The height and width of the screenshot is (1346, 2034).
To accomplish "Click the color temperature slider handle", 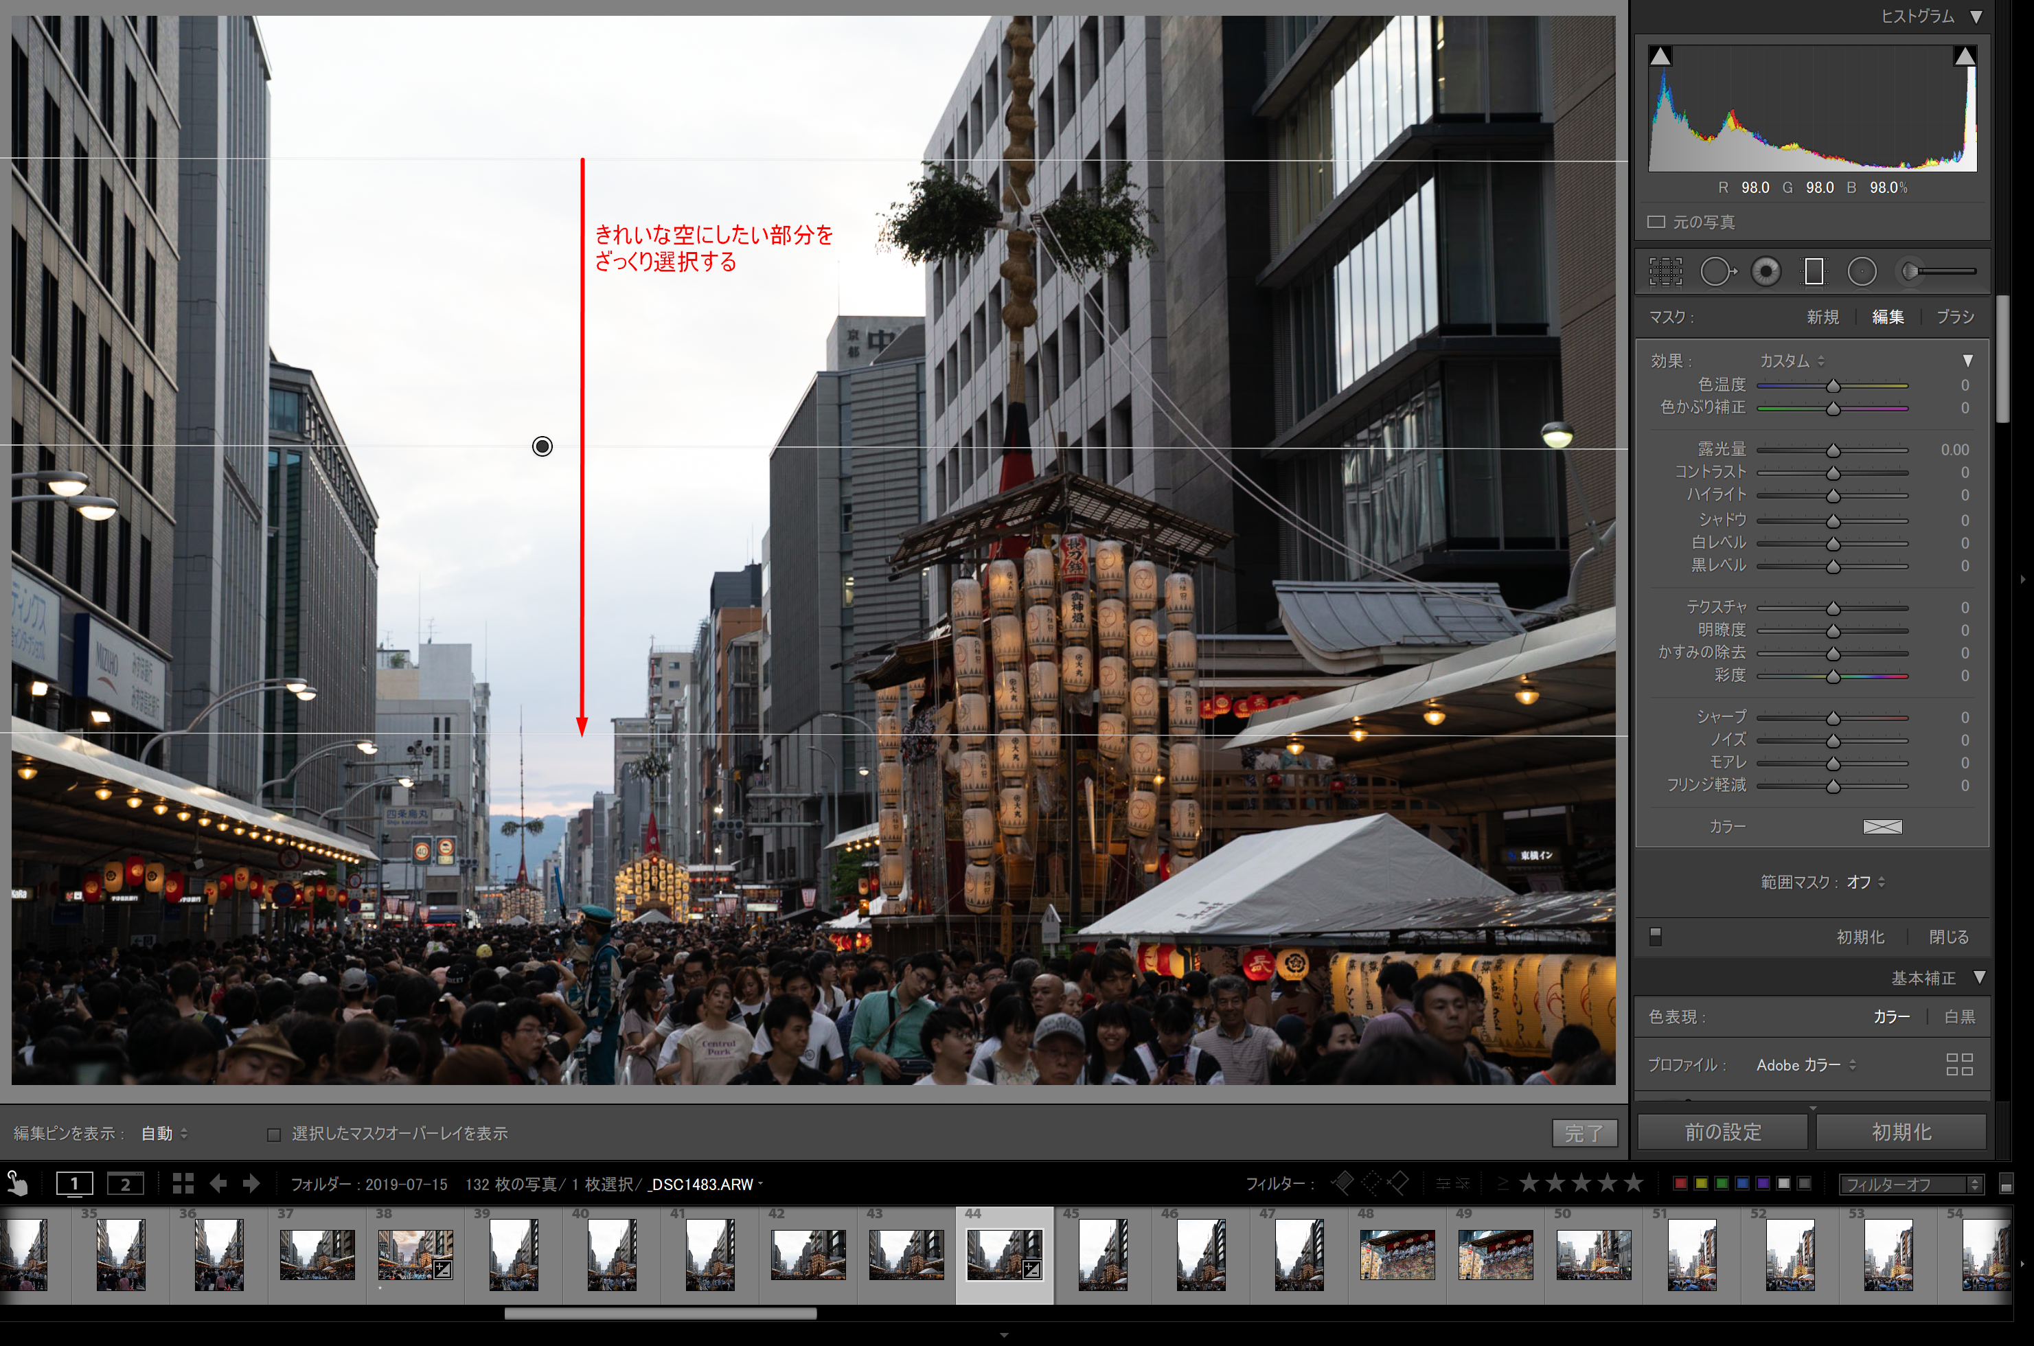I will [1832, 386].
